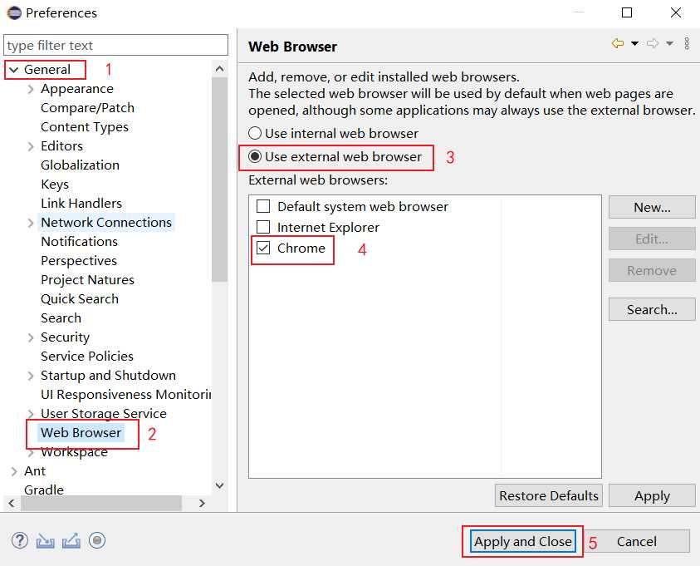Expand the Security node

31,337
